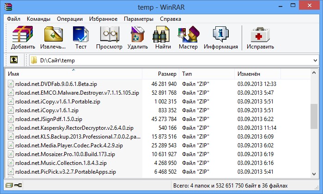Show archive Информация (Info) icon
The width and height of the screenshot is (323, 194).
point(220,38)
